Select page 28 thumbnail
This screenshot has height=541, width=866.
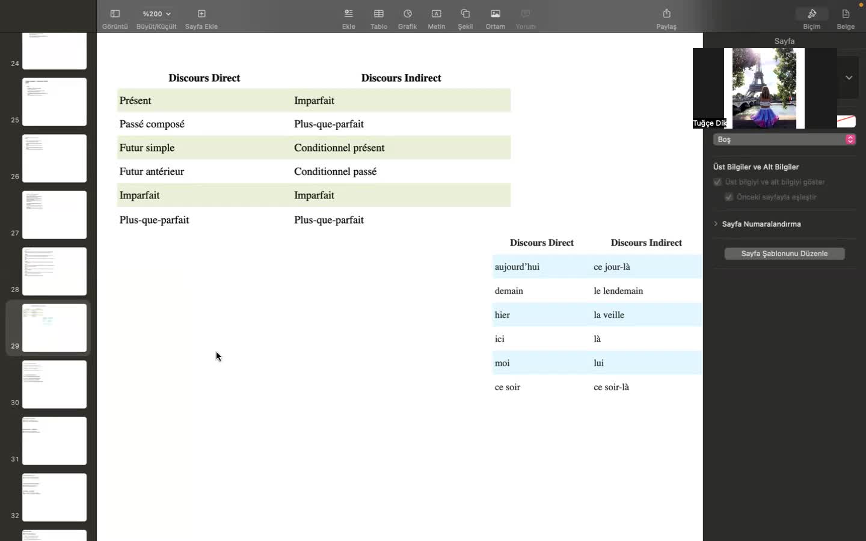point(54,271)
